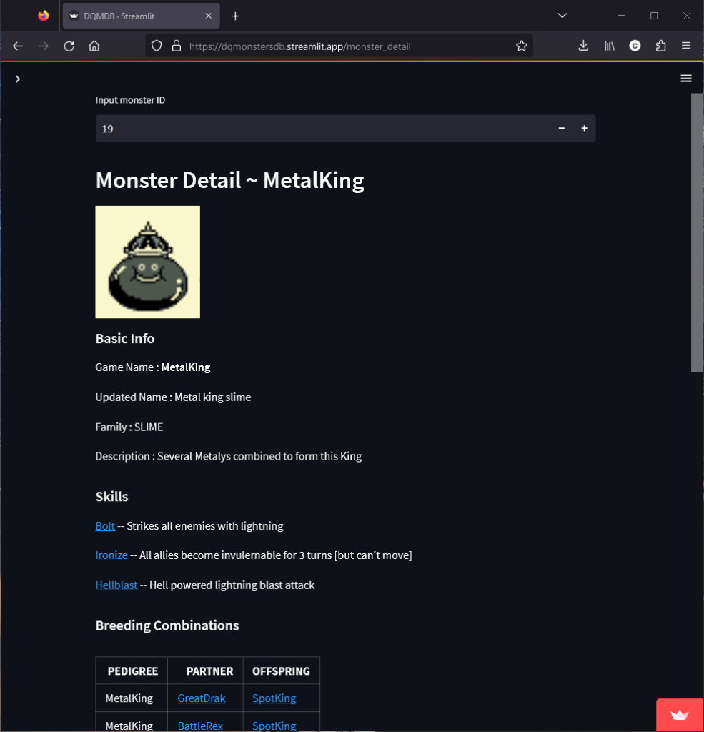Open the Streamlit app hamburger menu
Viewport: 704px width, 732px height.
tap(685, 78)
